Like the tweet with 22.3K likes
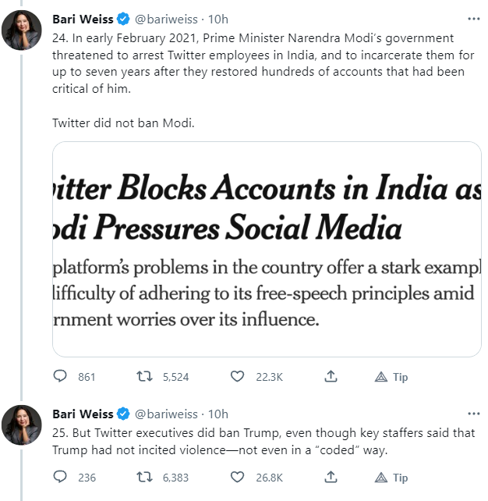 pyautogui.click(x=238, y=377)
